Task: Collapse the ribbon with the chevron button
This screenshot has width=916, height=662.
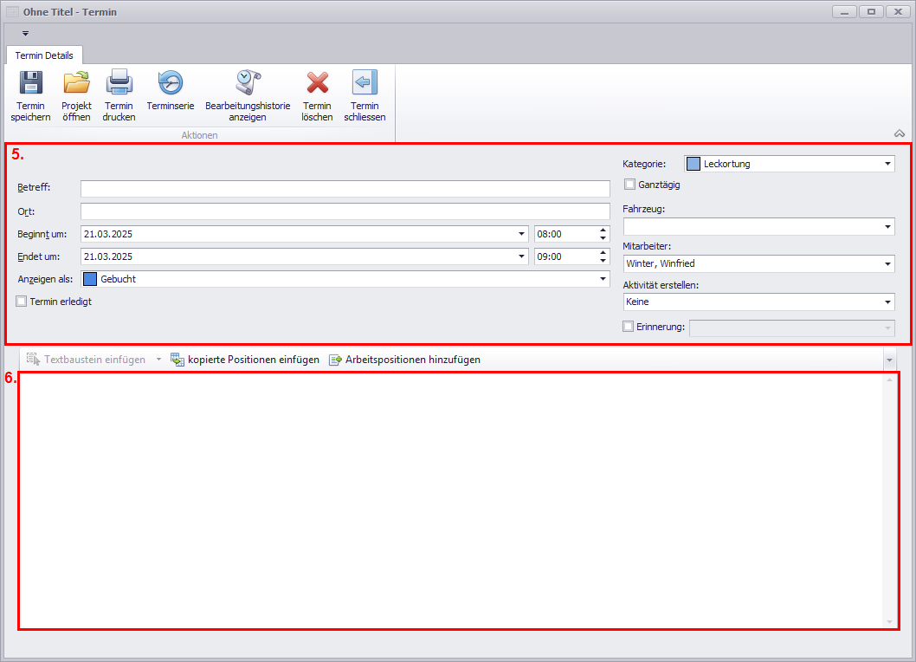Action: coord(900,133)
